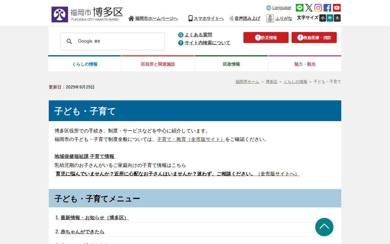This screenshot has width=390, height=244.
Task: Set text size to small (小)
Action: tap(323, 18)
